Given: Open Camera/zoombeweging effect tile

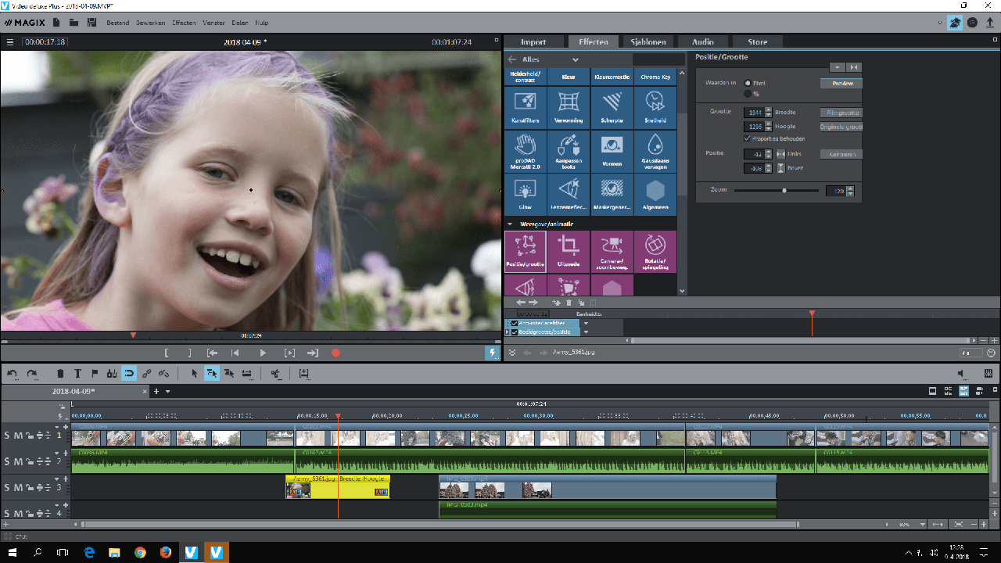Looking at the screenshot, I should tap(612, 251).
